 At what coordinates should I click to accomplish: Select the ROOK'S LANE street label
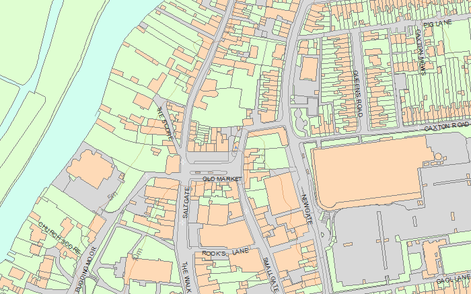point(225,252)
